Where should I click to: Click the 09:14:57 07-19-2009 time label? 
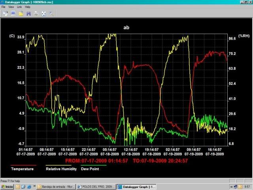[x=194, y=152]
